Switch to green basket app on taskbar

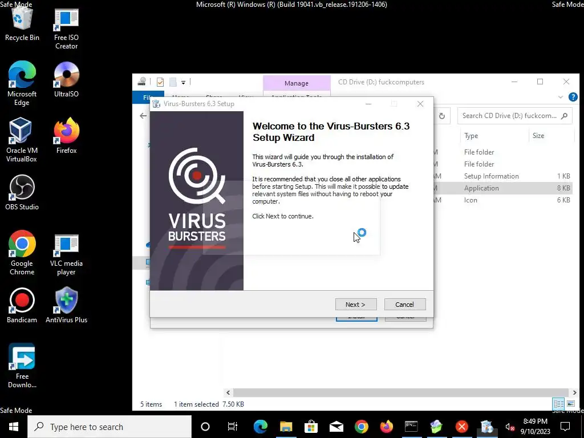click(x=436, y=427)
